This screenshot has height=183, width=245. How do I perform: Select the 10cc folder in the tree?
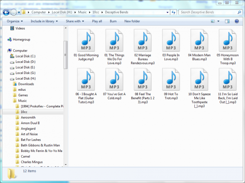point(24,112)
